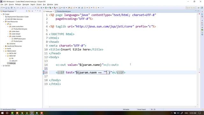Select the build folder
This screenshot has width=204, height=115.
point(9,49)
